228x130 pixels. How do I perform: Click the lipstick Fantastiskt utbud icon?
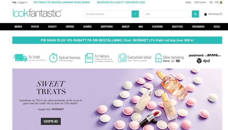(122, 58)
